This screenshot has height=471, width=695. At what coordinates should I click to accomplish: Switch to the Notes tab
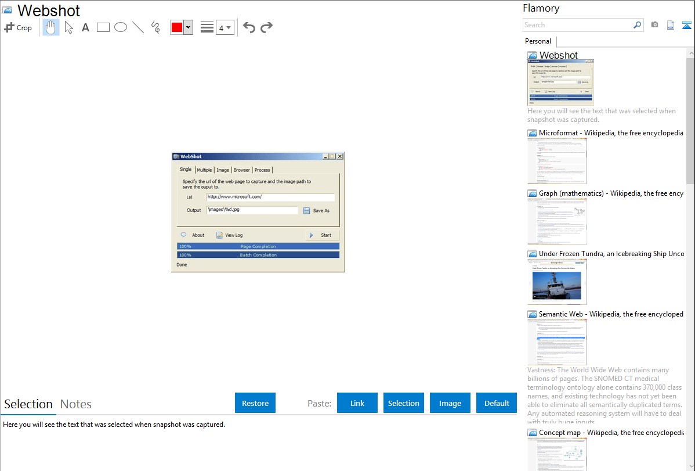click(x=76, y=404)
